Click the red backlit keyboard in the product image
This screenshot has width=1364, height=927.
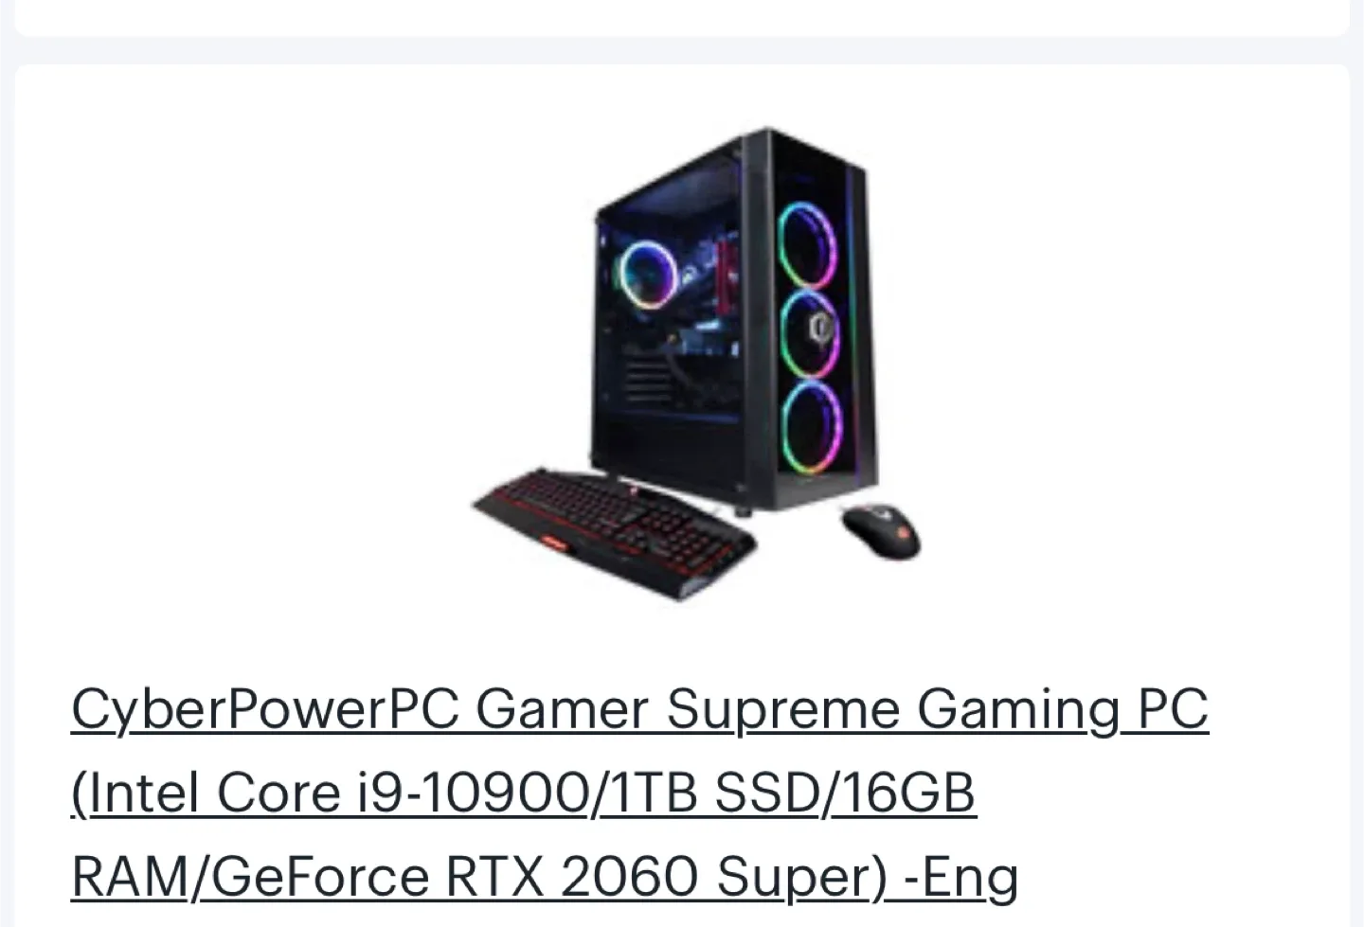point(616,532)
